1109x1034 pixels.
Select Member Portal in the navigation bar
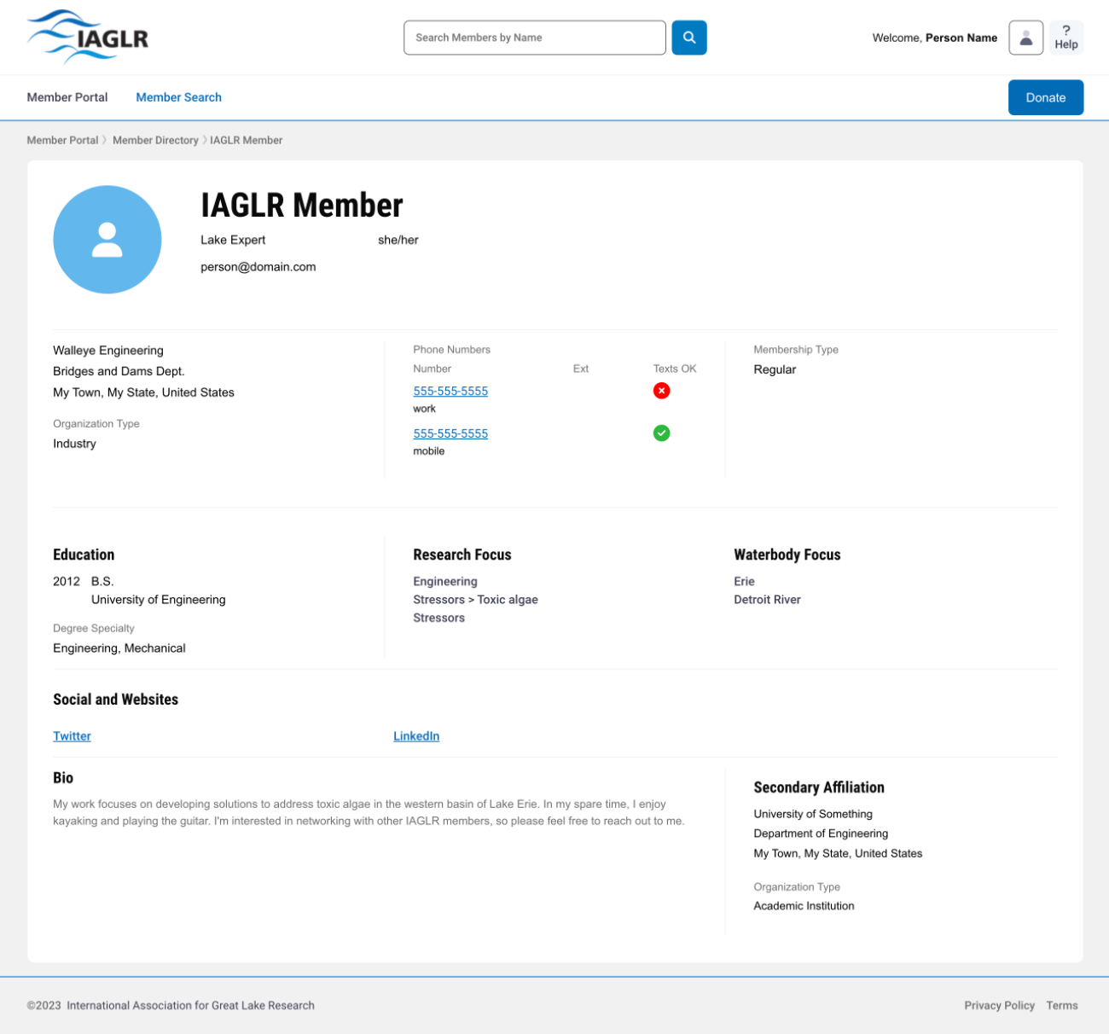[x=67, y=97]
